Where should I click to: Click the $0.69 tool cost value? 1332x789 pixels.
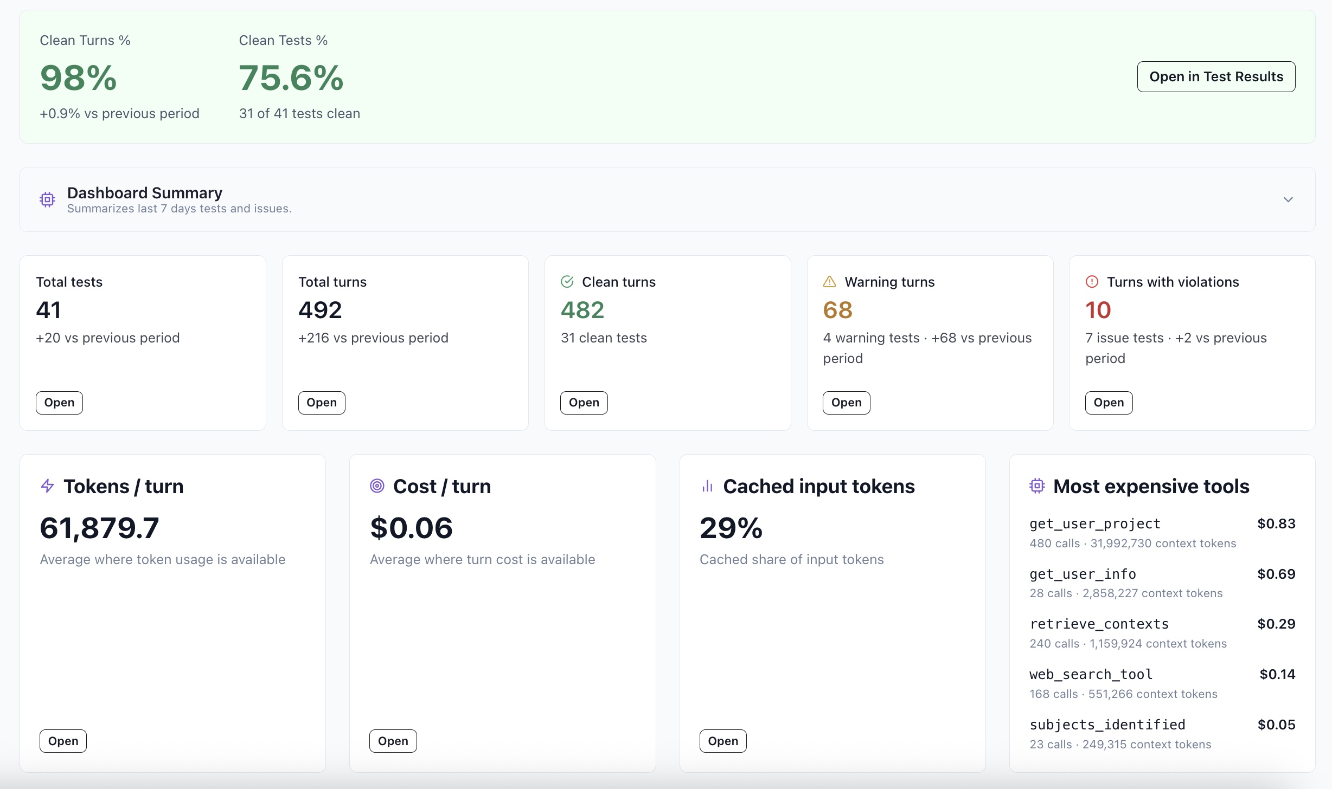[1276, 574]
